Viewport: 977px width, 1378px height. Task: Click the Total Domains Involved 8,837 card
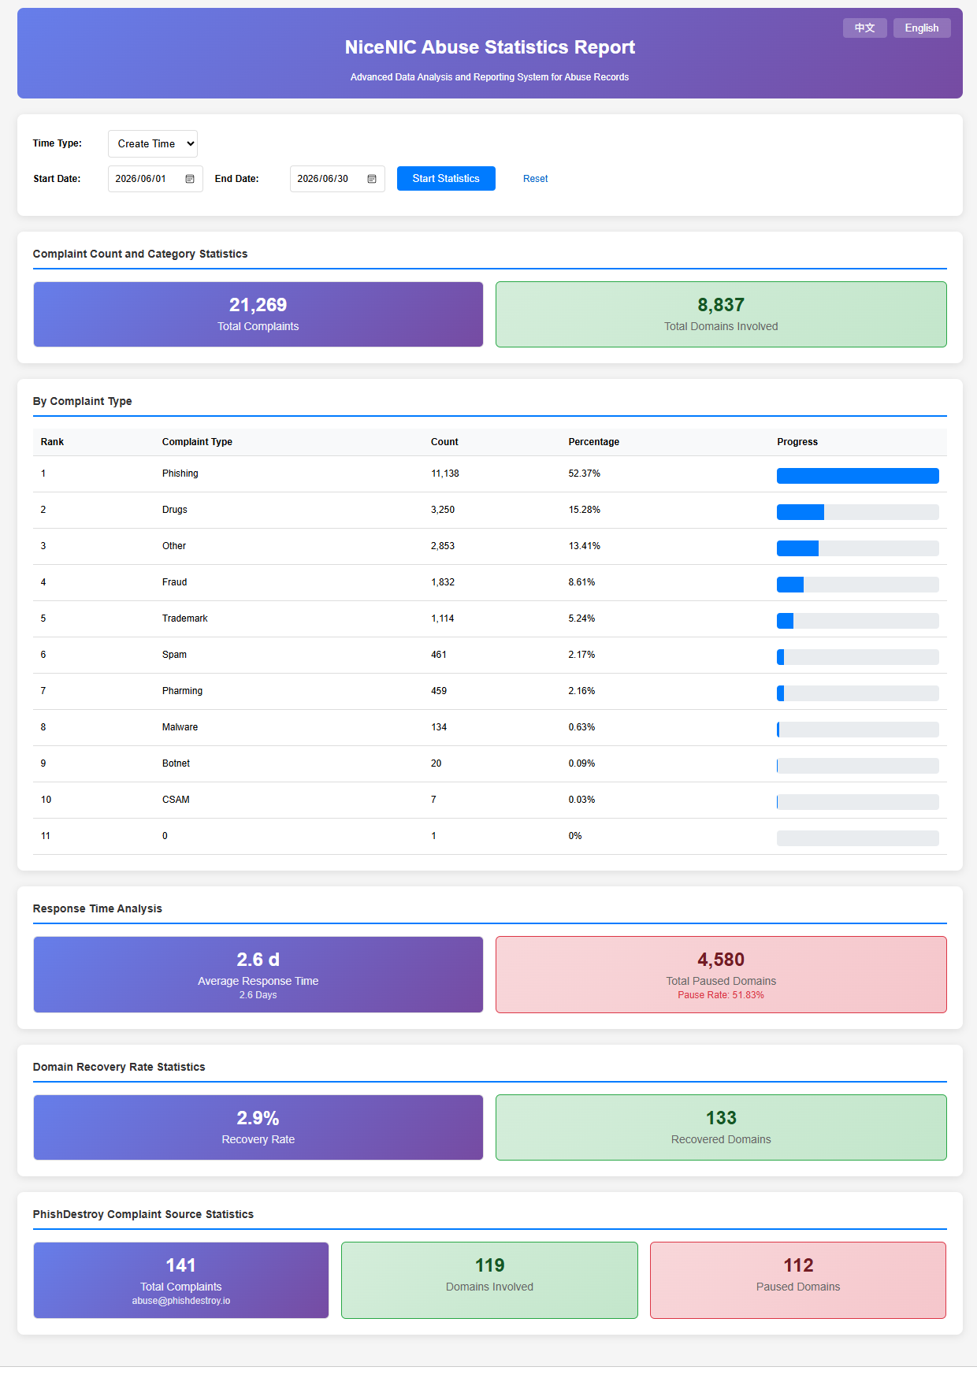tap(721, 314)
